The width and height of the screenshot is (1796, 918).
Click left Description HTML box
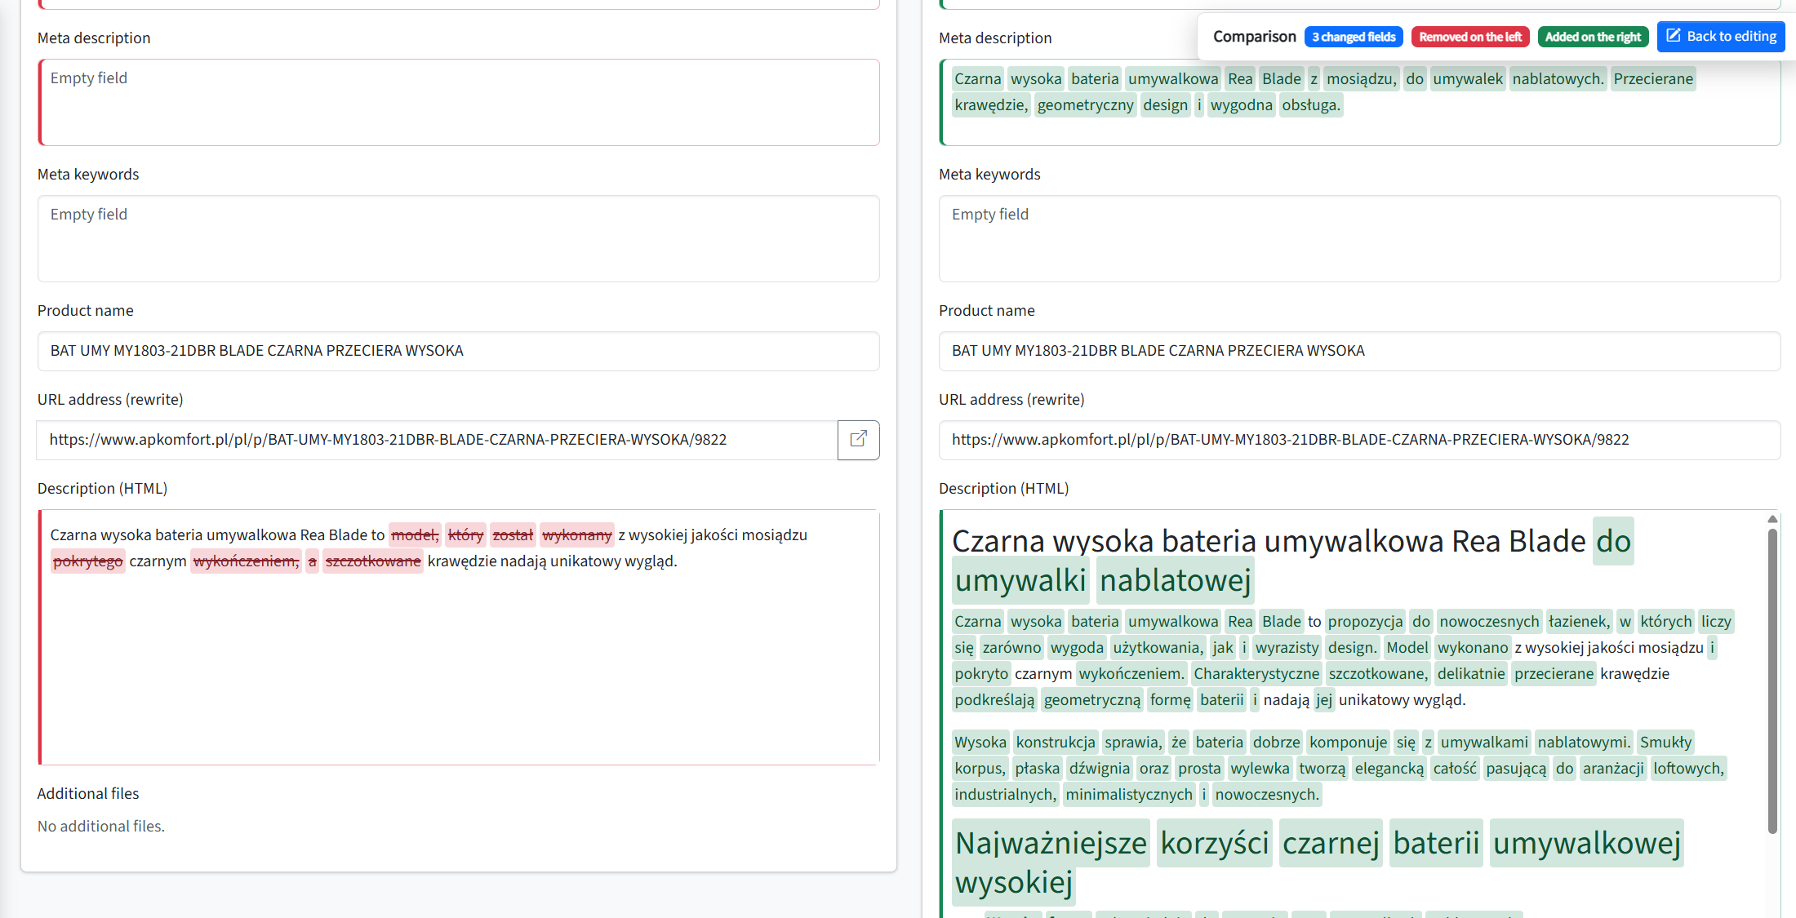(459, 637)
